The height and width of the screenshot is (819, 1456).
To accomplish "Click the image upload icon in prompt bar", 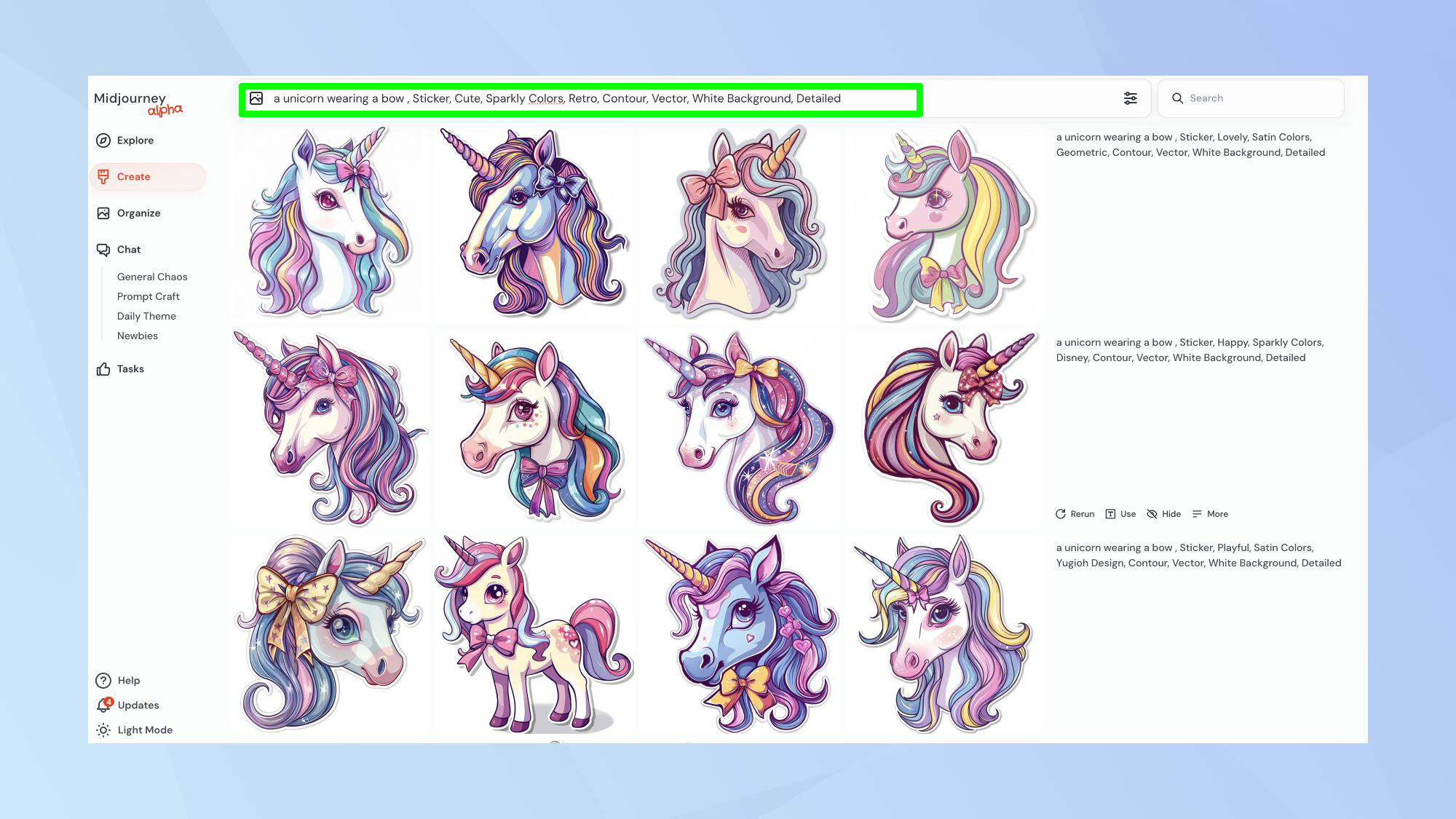I will pos(256,98).
